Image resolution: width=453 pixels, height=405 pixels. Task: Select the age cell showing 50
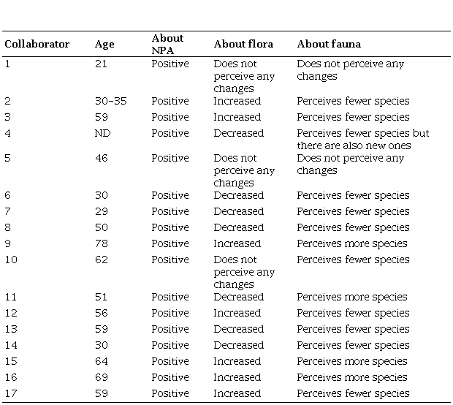(x=102, y=227)
